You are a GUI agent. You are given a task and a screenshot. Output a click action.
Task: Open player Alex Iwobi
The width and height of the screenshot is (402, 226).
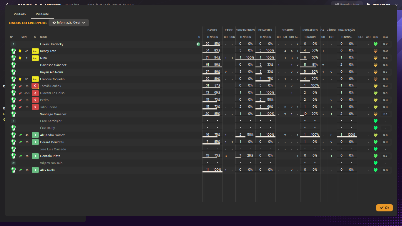(47, 170)
